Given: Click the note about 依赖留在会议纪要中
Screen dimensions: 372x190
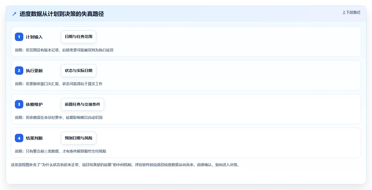Looking at the screenshot, I should click(59, 117).
